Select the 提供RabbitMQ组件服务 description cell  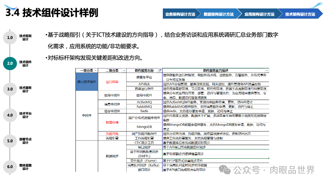tap(216, 106)
